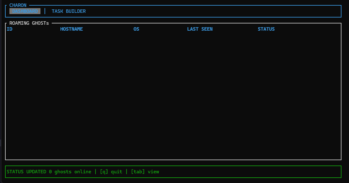Sort by the HOSTNAME column header

point(71,29)
